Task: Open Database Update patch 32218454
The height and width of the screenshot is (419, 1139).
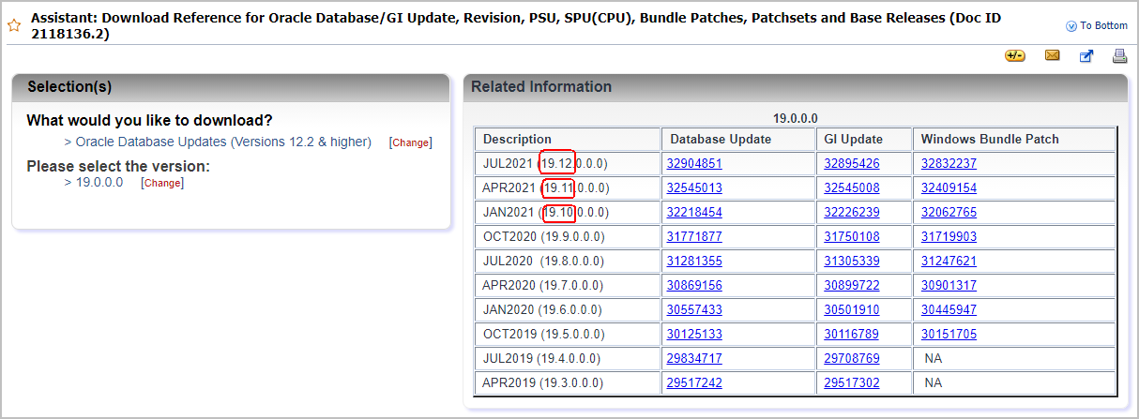Action: pyautogui.click(x=694, y=212)
